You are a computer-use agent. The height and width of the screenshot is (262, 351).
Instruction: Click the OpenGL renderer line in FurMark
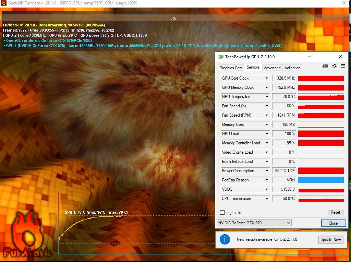[47, 40]
